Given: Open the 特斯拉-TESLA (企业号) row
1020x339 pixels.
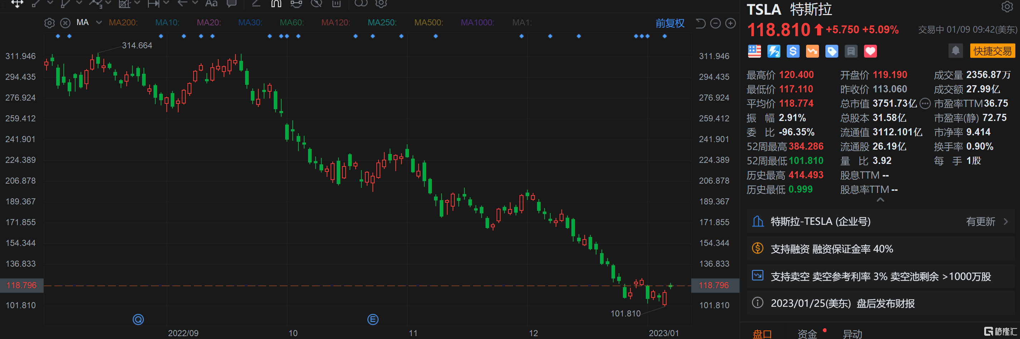Looking at the screenshot, I should click(881, 221).
